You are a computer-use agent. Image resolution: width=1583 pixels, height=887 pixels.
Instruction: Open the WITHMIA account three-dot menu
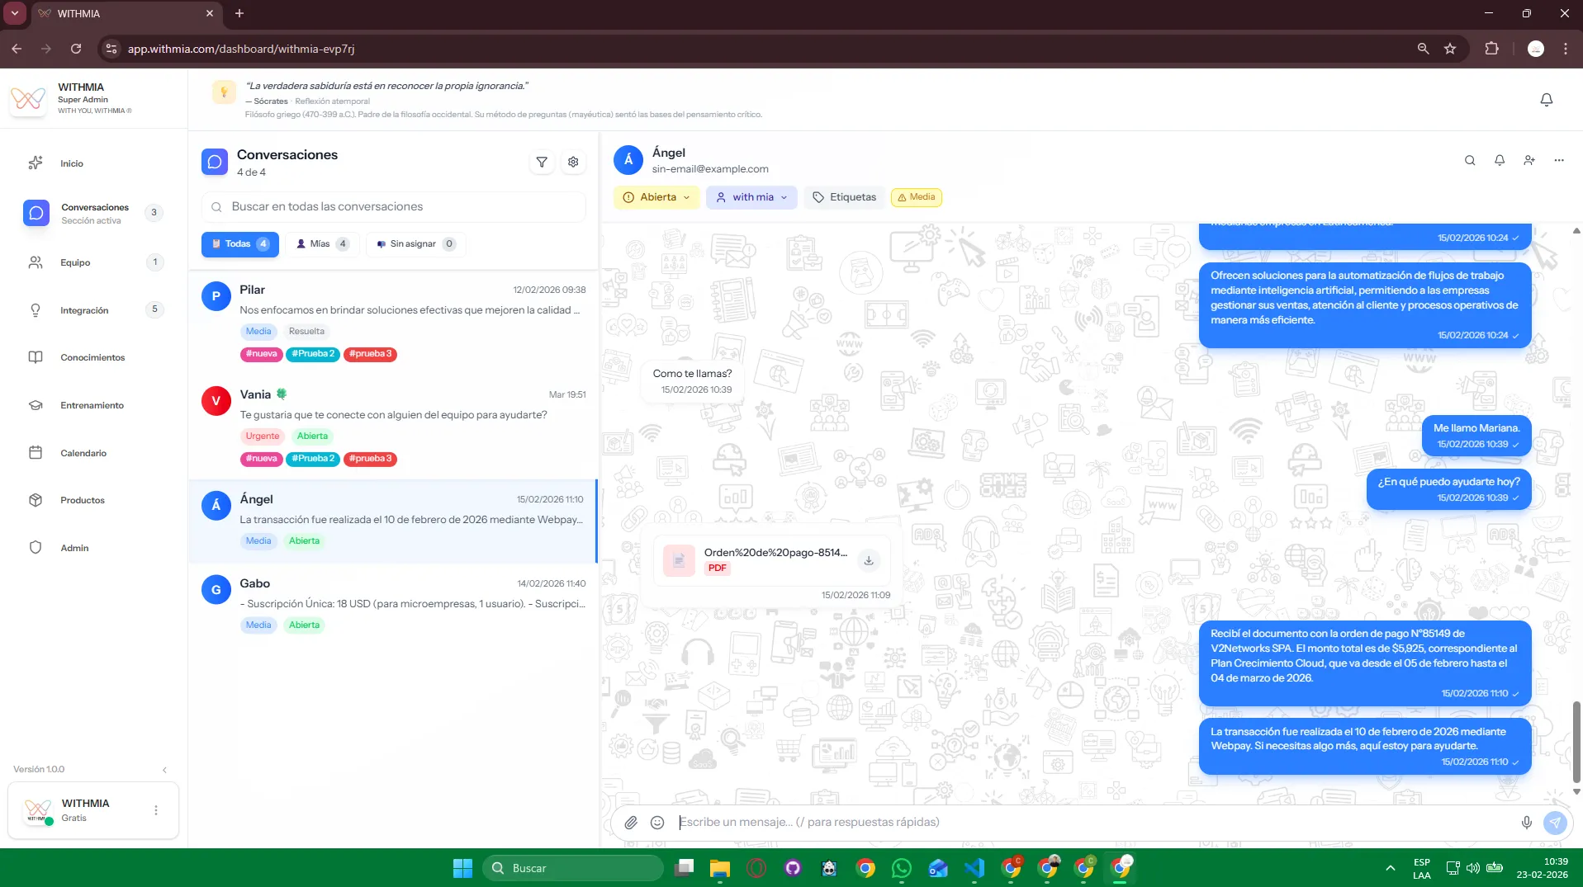pos(156,810)
